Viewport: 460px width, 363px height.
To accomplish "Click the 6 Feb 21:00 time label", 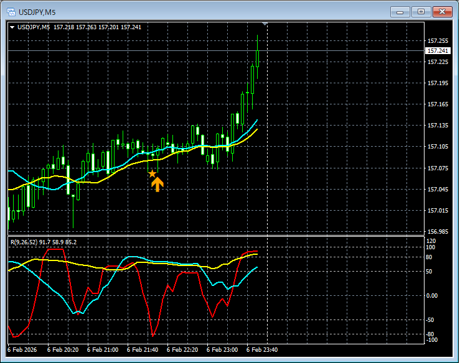I will [x=103, y=350].
